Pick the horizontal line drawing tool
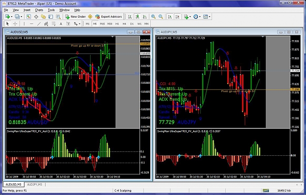Screen dimensions: 306x195 click(x=31, y=24)
